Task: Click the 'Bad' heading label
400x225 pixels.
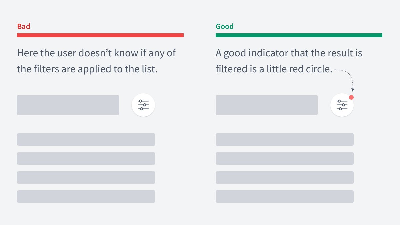Action: pyautogui.click(x=24, y=26)
